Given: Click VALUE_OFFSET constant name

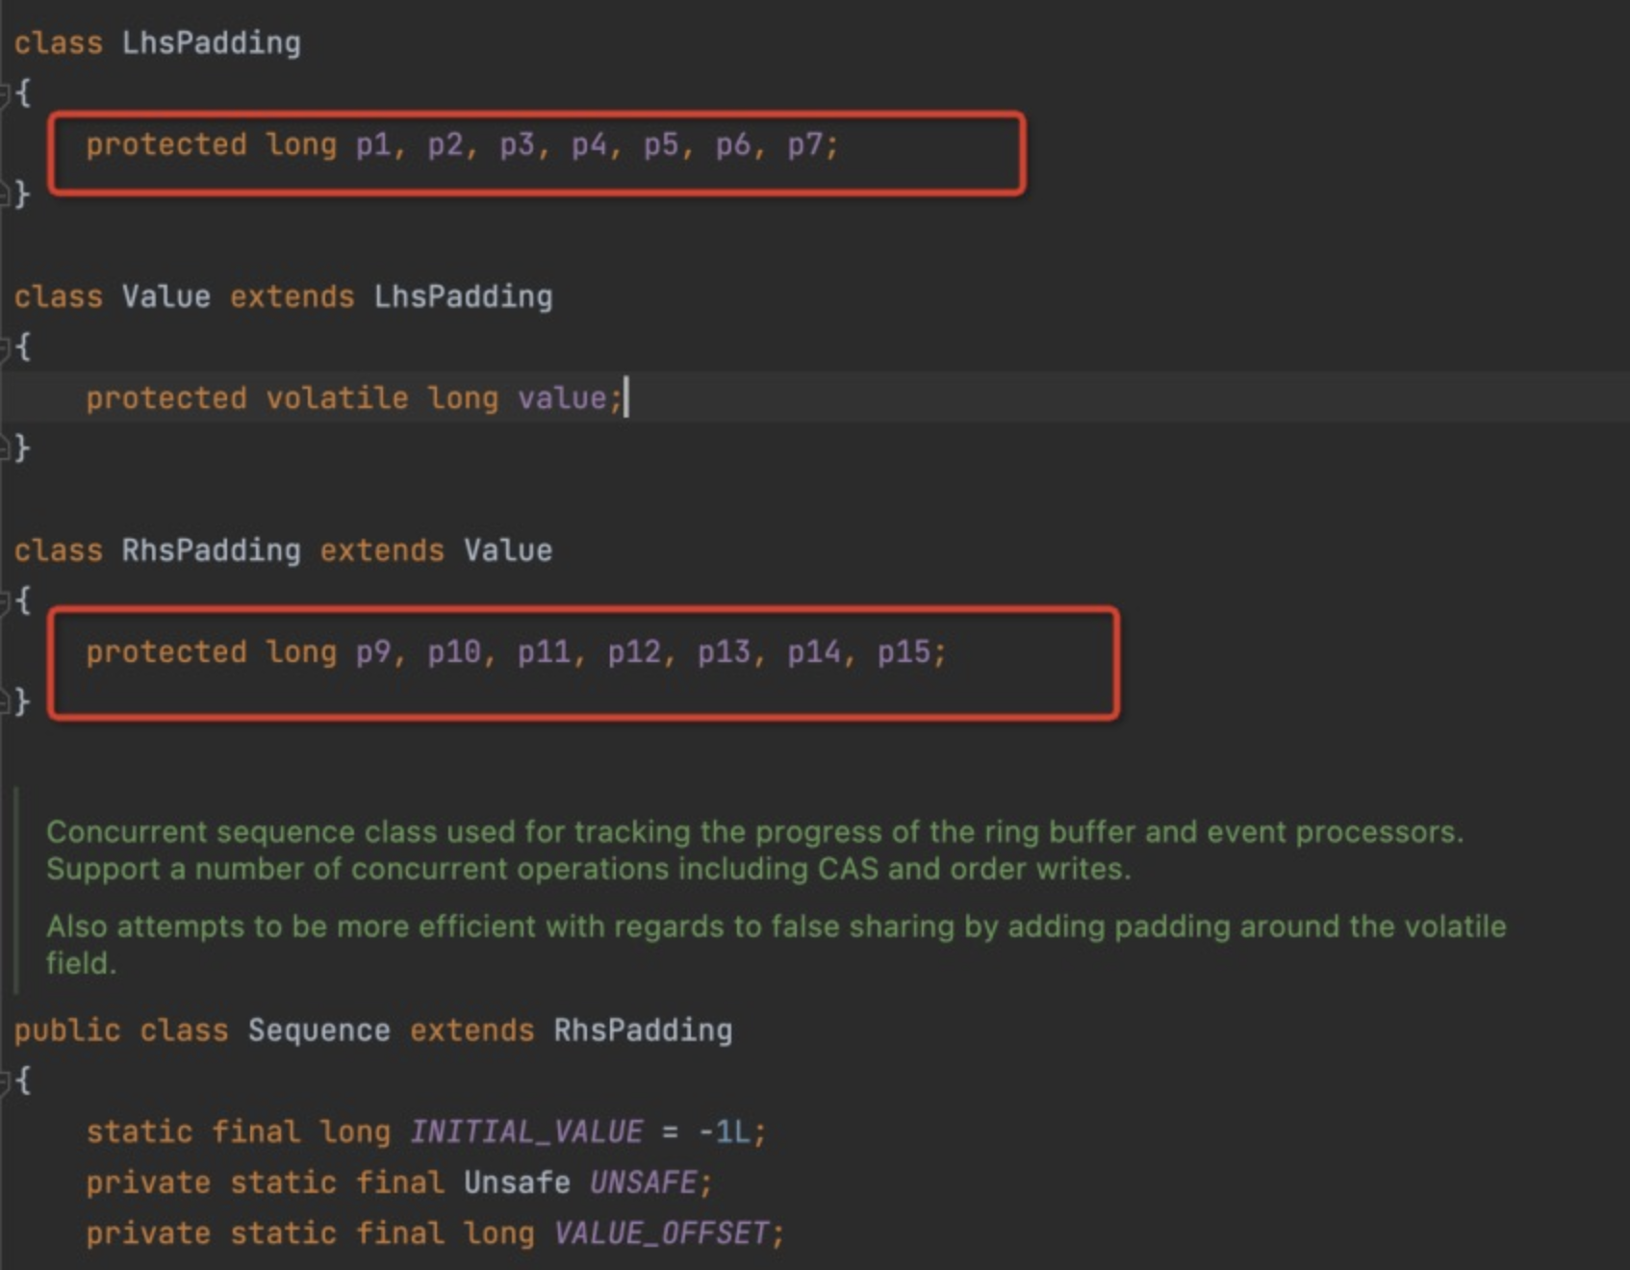Looking at the screenshot, I should tap(661, 1233).
